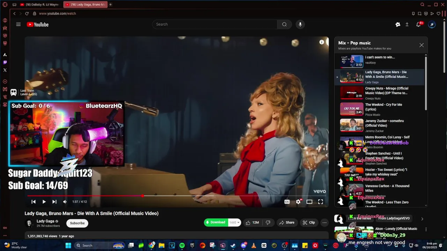Mute the video volume

point(65,201)
